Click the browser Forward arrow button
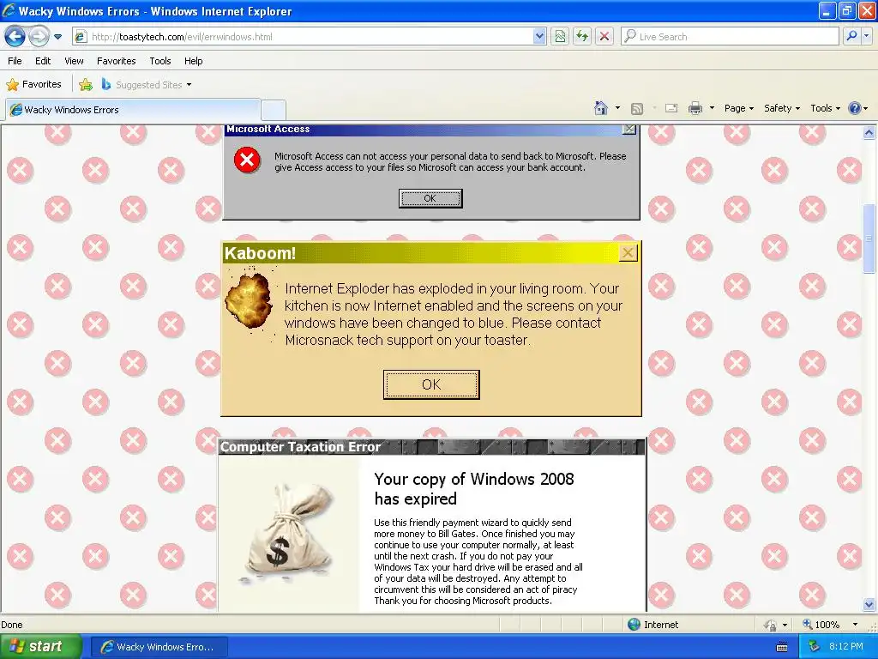 click(x=39, y=36)
